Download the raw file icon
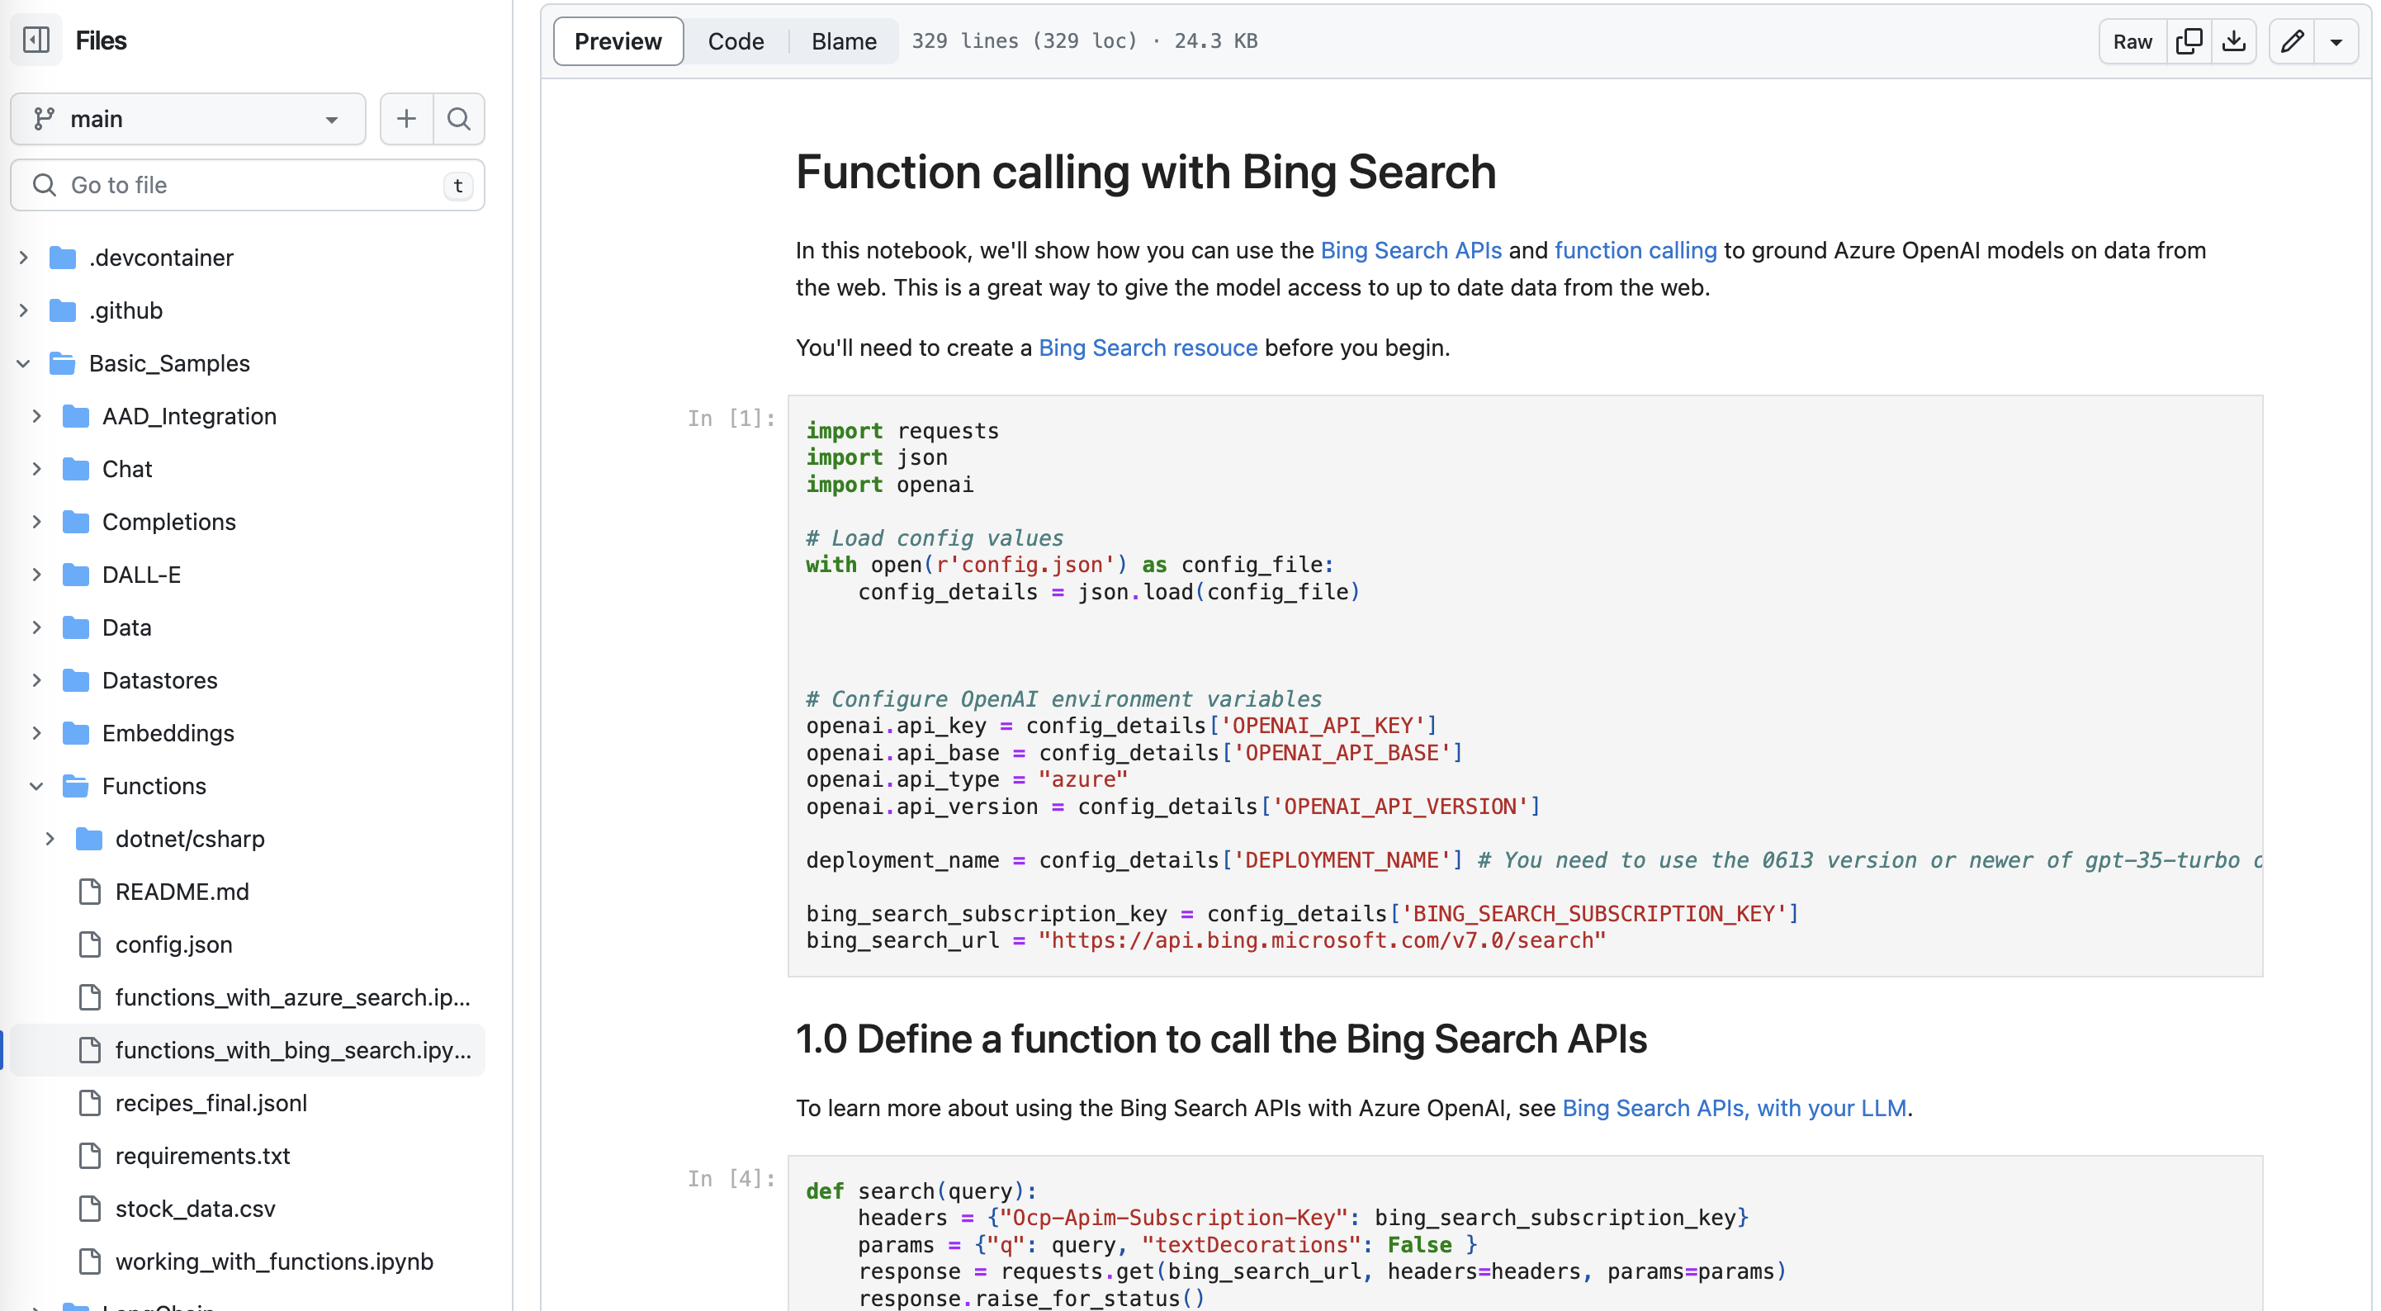Screen dimensions: 2381x1311 click(x=2234, y=40)
